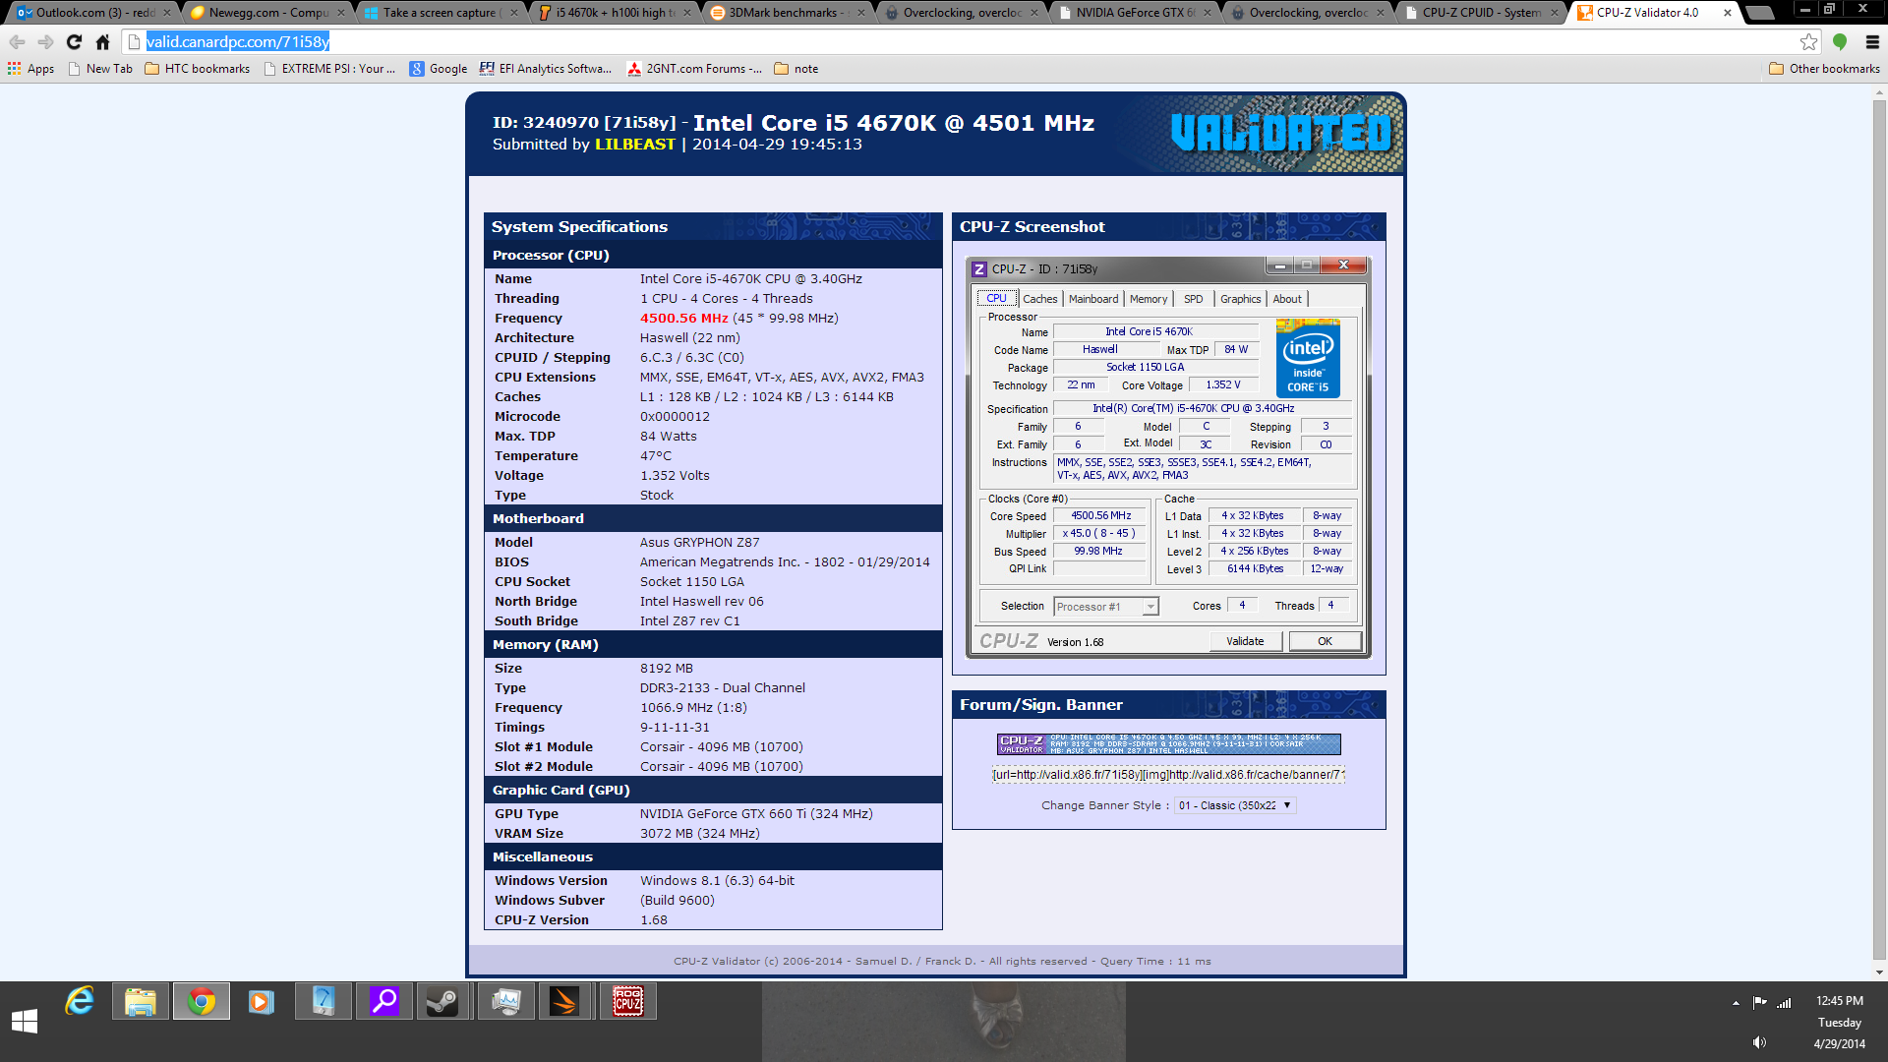Switch to Take a screen capture tab
This screenshot has height=1062, width=1888.
click(439, 13)
